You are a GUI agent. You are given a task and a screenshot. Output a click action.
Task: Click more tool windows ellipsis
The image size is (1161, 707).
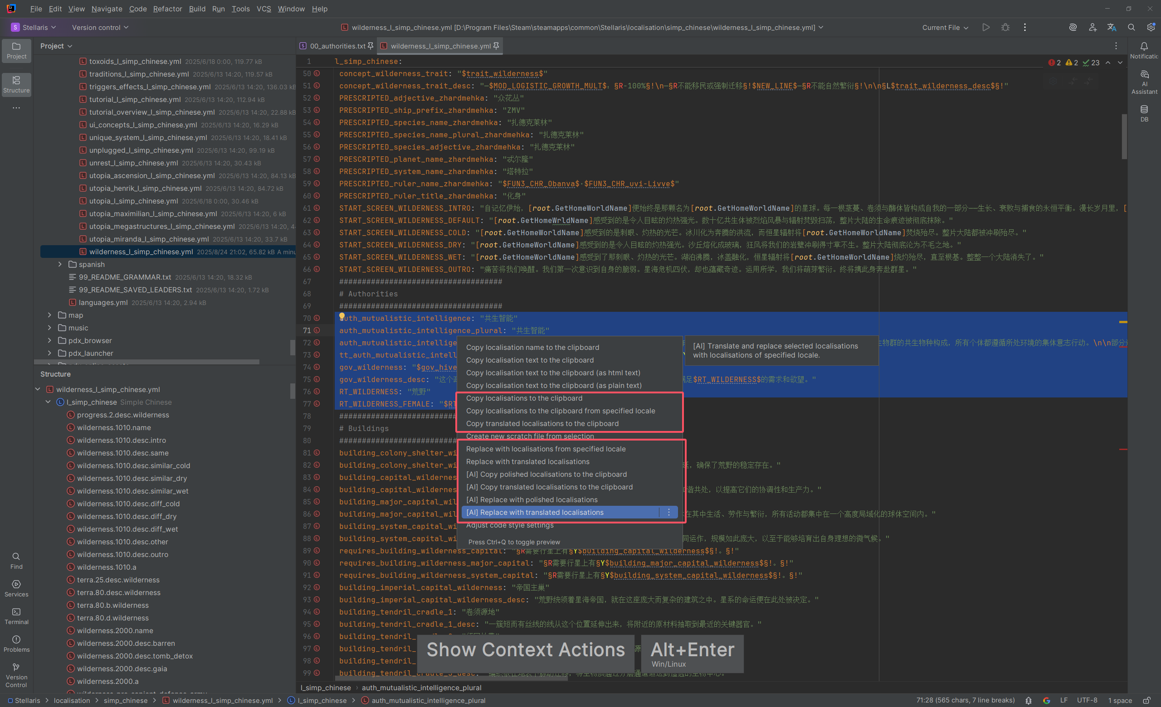pos(16,108)
